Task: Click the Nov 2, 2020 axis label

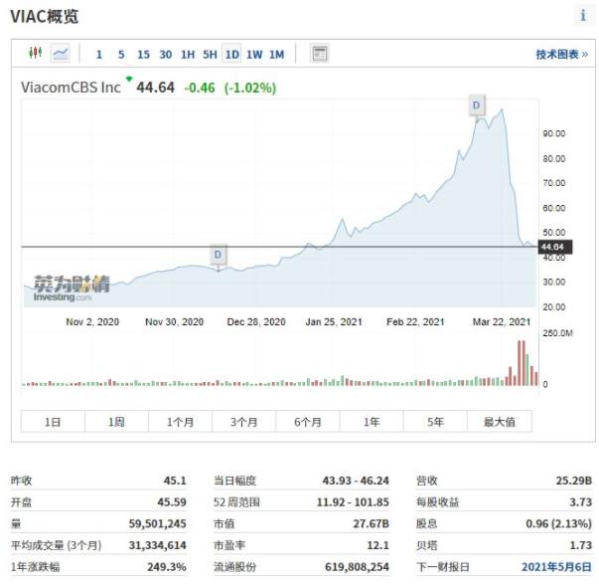Action: pyautogui.click(x=92, y=322)
